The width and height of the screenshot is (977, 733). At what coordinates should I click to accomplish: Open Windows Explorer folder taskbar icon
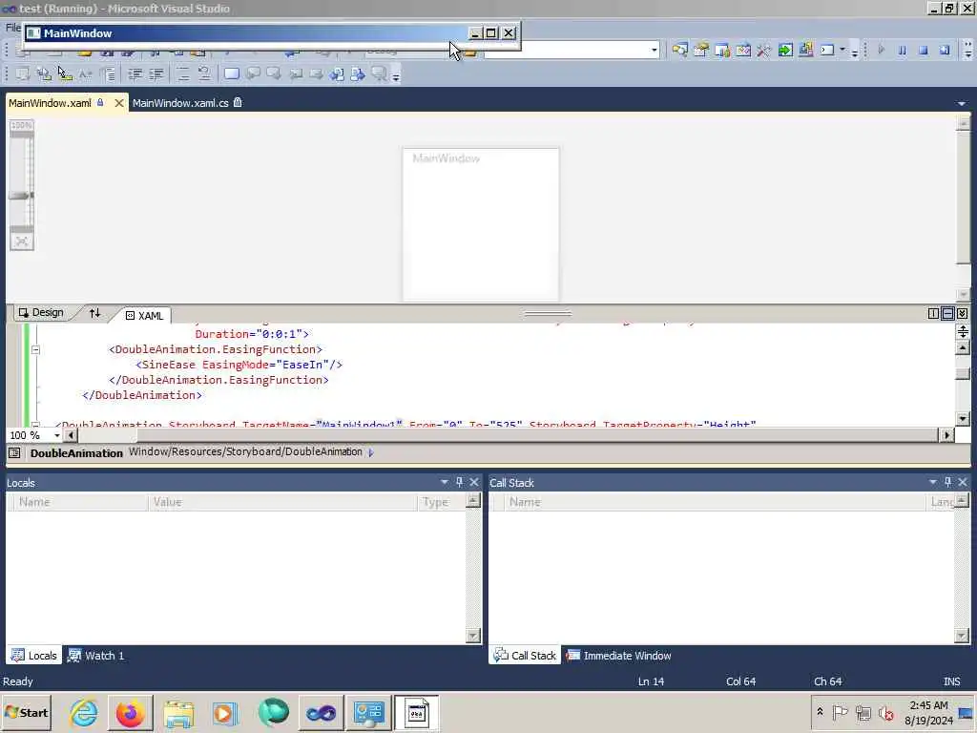tap(178, 712)
